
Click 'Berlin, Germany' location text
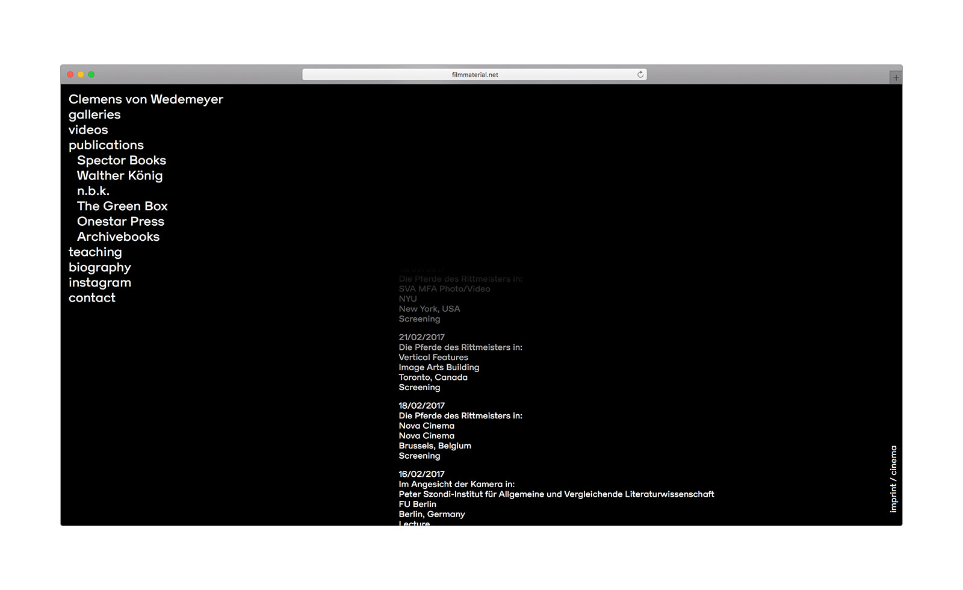[432, 515]
